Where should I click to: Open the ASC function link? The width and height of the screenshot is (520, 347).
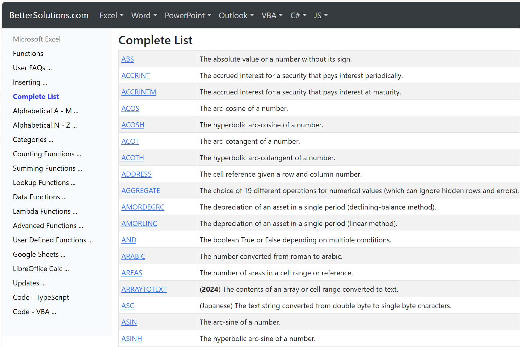[x=128, y=306]
